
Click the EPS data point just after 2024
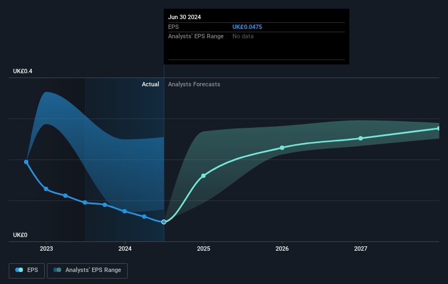[x=144, y=216]
